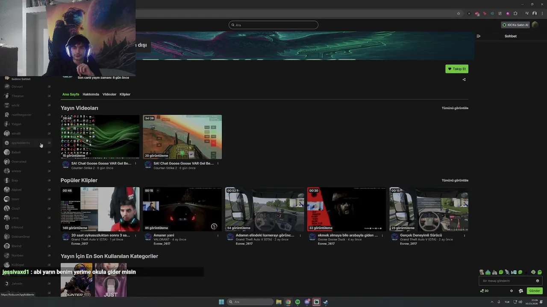Viewport: 547px width, 307px height.
Task: Open options for '20 saat uykusuzluktan' clip
Action: click(x=135, y=235)
